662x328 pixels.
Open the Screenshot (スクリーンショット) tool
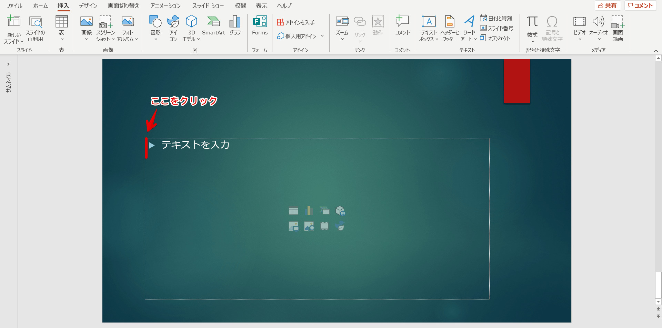[x=106, y=29]
